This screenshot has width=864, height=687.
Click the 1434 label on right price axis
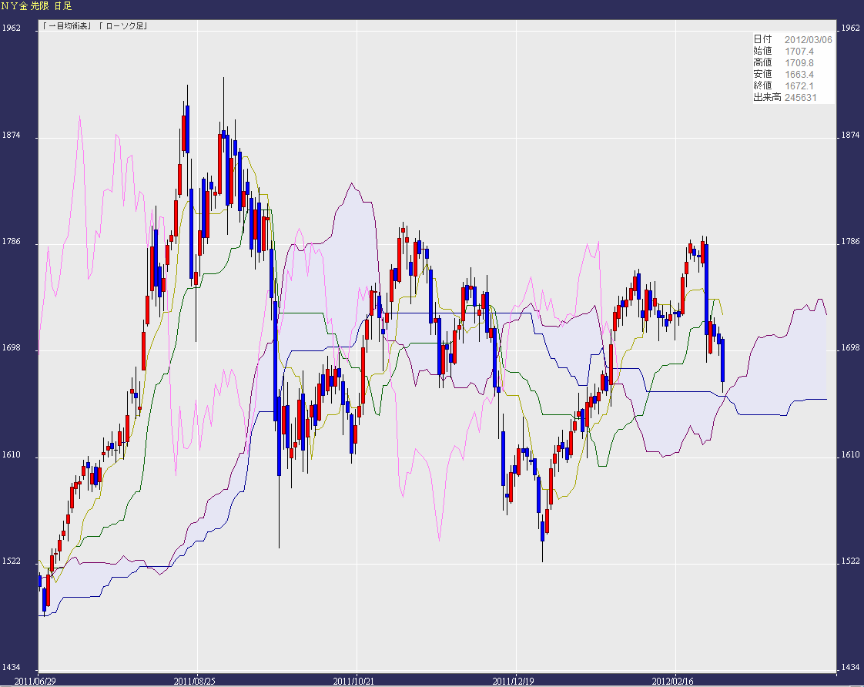[x=851, y=667]
